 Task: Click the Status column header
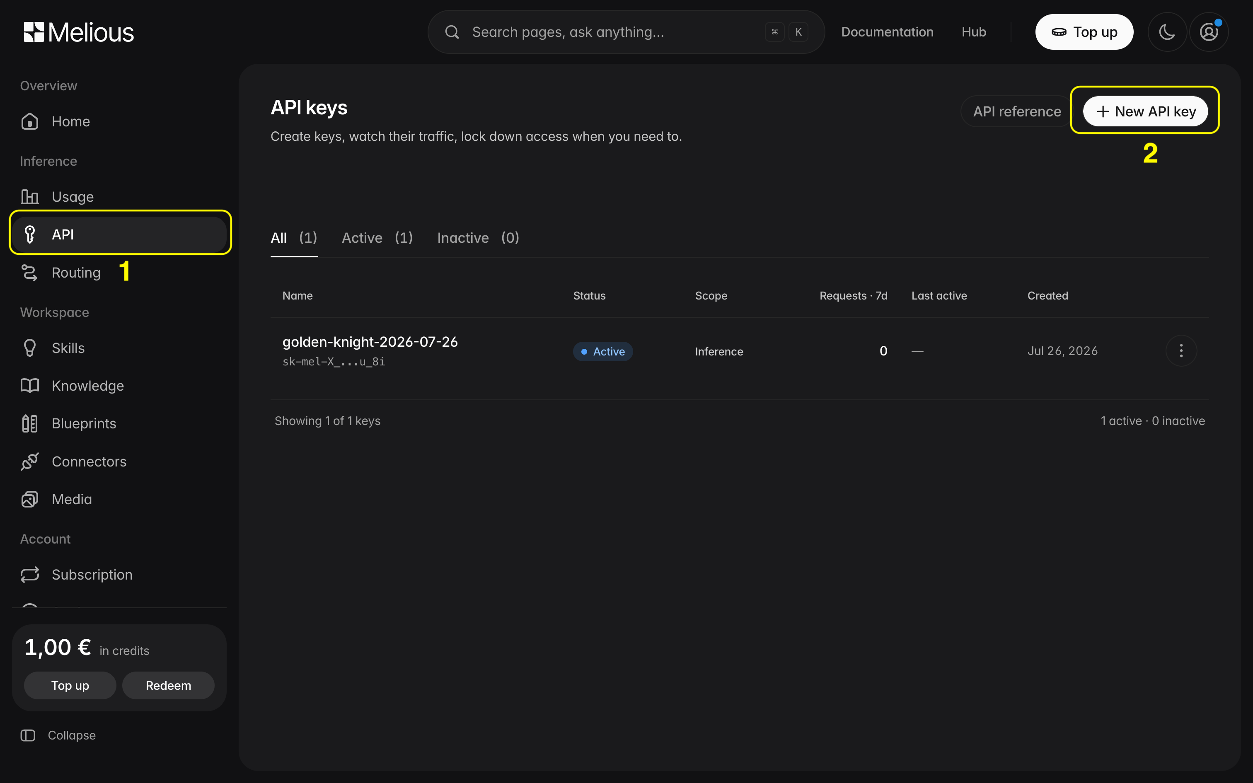pyautogui.click(x=589, y=296)
